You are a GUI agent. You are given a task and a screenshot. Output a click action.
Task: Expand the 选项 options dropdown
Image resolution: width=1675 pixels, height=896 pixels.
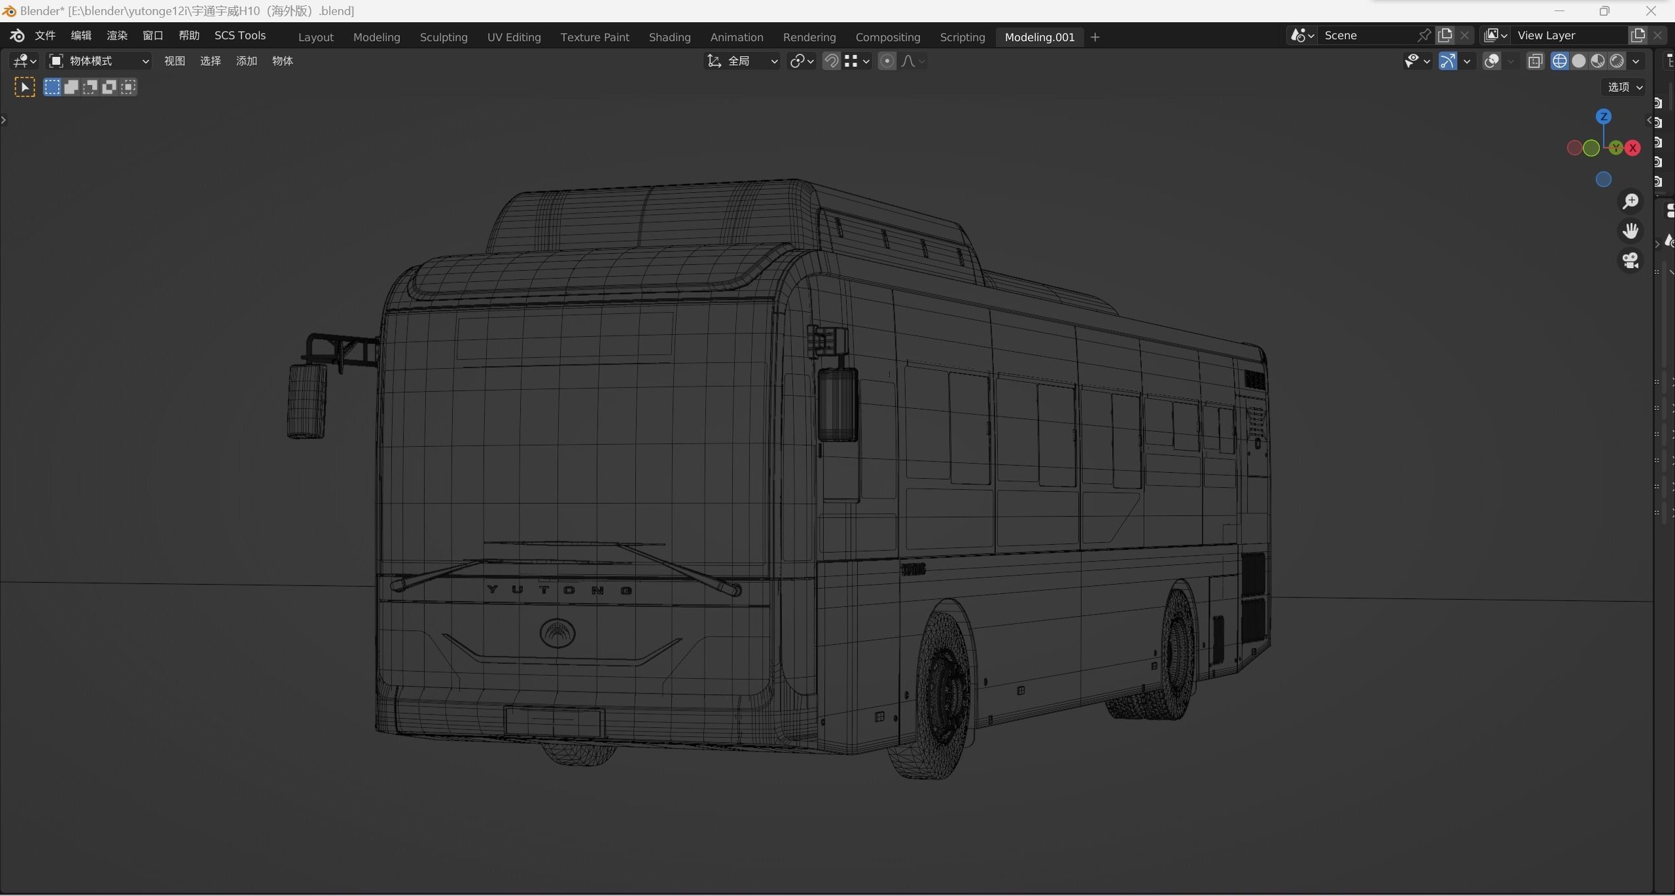click(1625, 87)
